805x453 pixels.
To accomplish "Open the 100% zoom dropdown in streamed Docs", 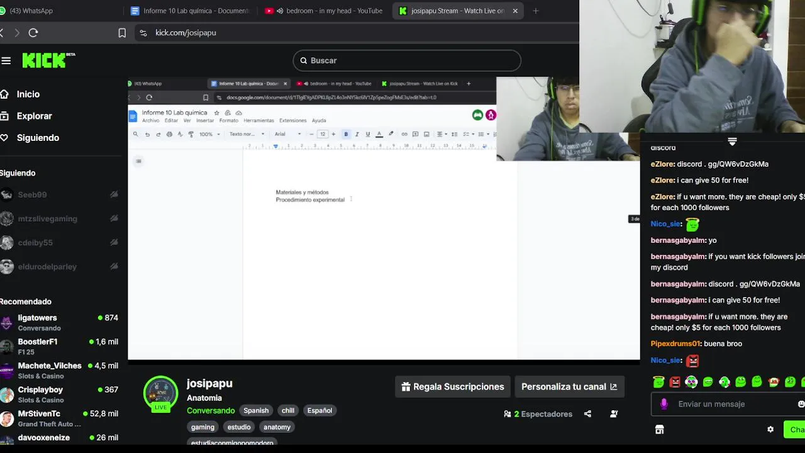I will click(x=209, y=134).
